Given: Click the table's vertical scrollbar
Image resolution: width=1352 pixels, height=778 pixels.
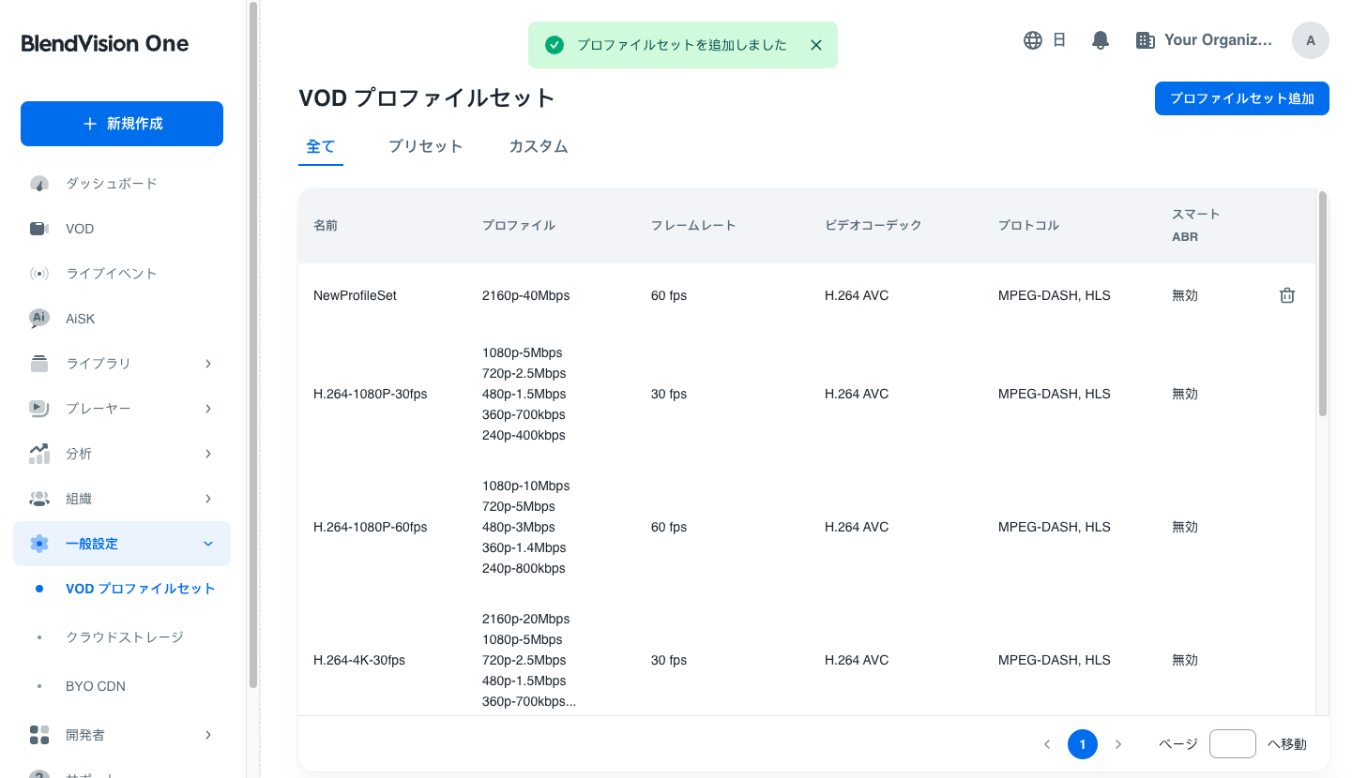Looking at the screenshot, I should tap(1322, 305).
